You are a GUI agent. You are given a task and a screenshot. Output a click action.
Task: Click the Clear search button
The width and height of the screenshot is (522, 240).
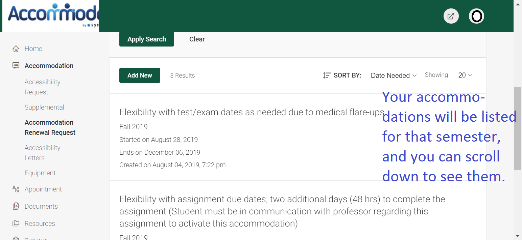tap(197, 39)
